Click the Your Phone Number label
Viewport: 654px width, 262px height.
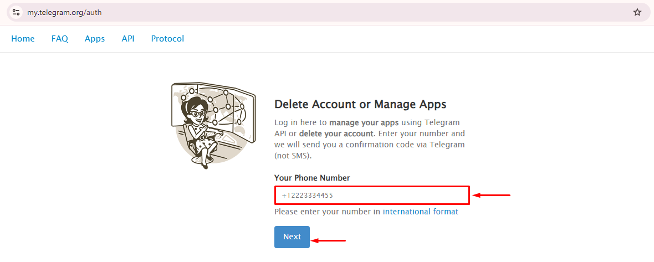tap(312, 178)
